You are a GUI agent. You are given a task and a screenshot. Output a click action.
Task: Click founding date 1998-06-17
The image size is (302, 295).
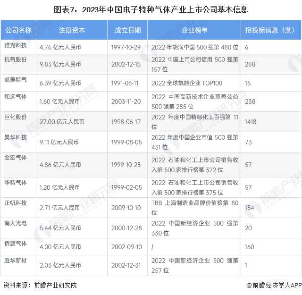(126, 122)
